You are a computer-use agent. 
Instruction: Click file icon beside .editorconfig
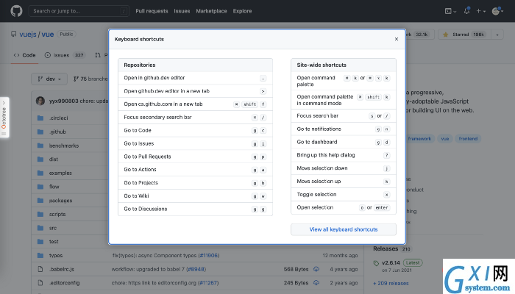[40, 283]
